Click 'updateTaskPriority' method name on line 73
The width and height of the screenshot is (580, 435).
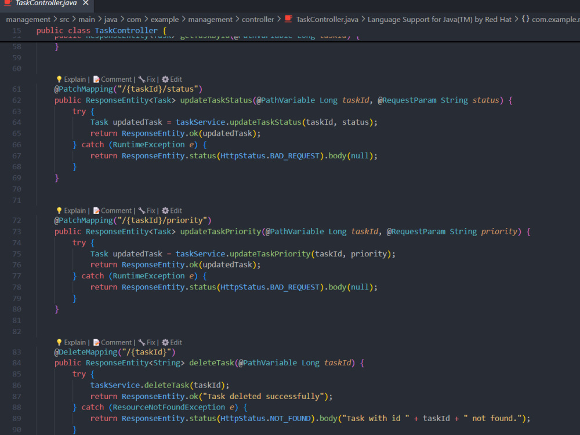220,231
